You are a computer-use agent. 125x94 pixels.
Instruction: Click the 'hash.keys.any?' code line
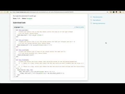30,35
